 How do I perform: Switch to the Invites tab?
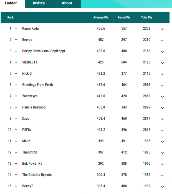39,3
